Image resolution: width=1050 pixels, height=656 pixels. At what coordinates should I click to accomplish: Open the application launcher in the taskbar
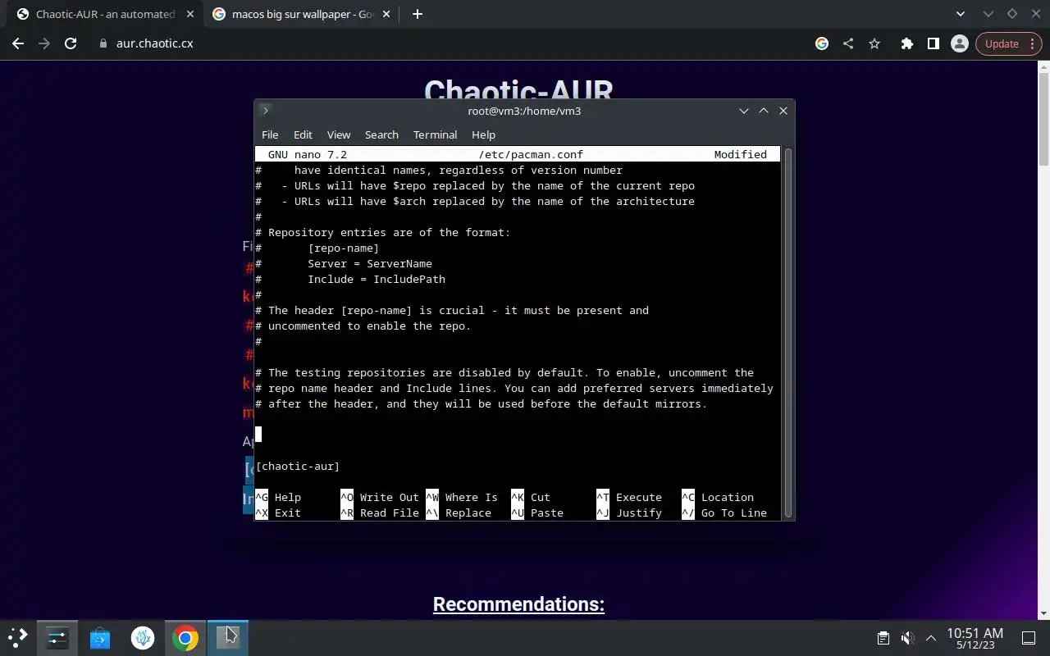click(x=18, y=637)
